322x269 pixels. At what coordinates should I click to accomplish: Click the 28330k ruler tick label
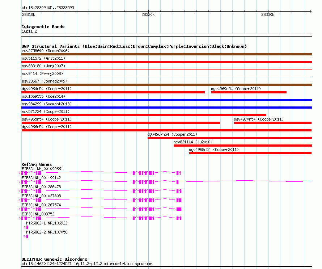(268, 14)
